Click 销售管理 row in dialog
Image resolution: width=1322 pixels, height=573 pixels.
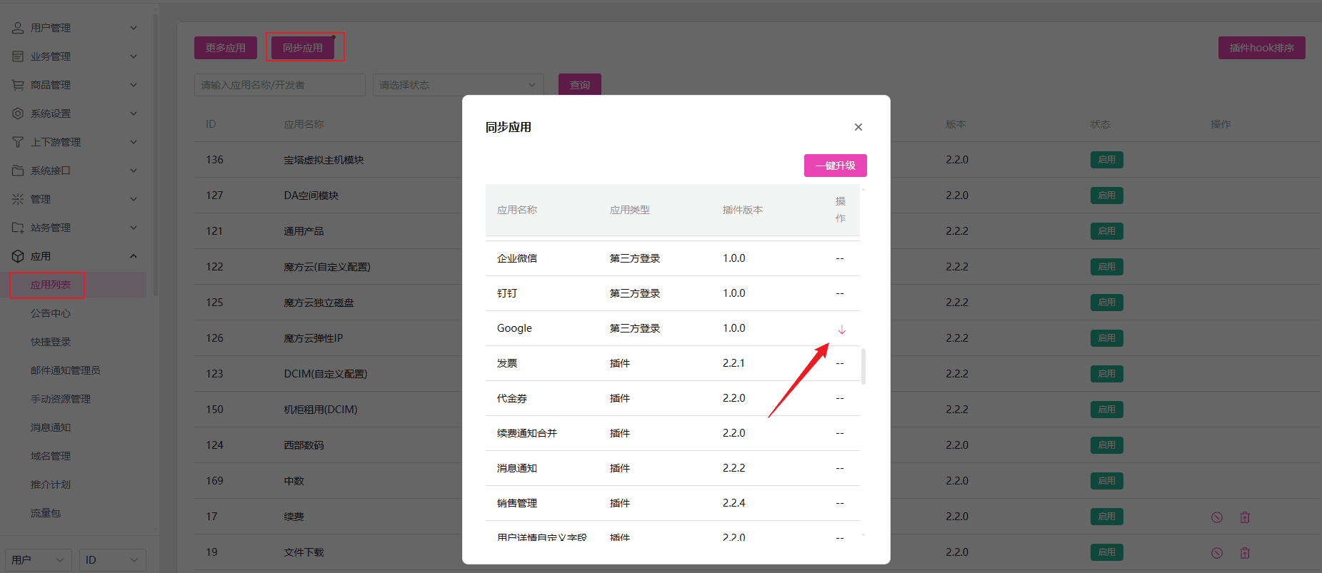pos(673,503)
